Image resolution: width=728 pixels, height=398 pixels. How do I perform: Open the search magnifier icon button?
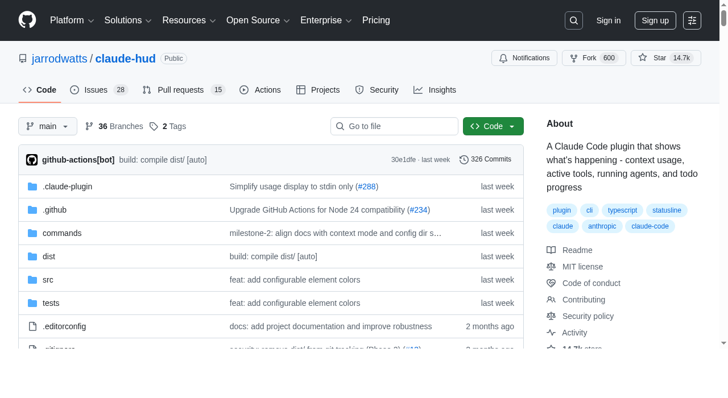[573, 20]
